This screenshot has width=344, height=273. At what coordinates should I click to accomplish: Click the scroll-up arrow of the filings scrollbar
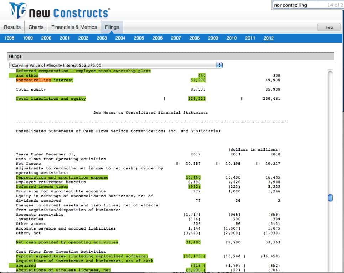click(330, 72)
